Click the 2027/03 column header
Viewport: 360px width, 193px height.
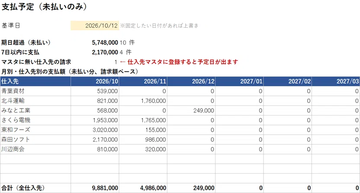point(336,81)
